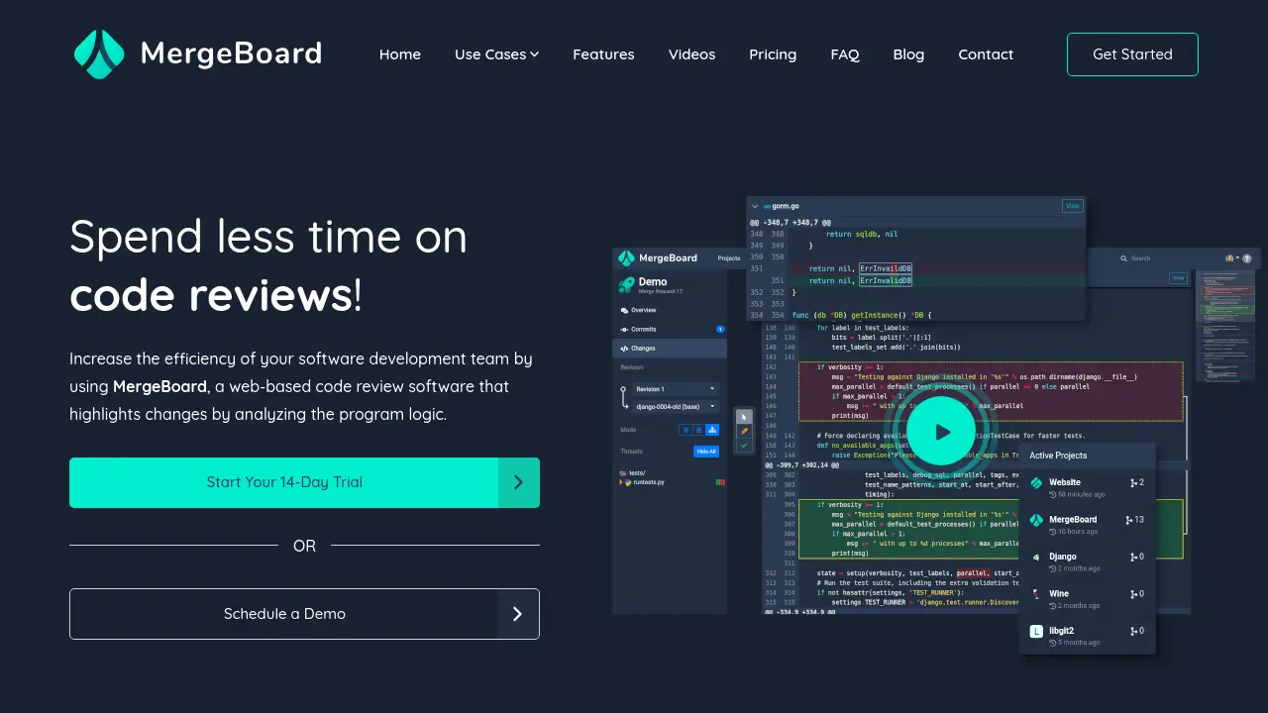Click the arrow icon on Schedule a Demo

point(517,614)
